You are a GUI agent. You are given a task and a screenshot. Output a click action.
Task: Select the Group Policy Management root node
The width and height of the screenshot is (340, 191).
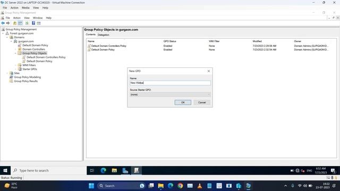pyautogui.click(x=21, y=30)
